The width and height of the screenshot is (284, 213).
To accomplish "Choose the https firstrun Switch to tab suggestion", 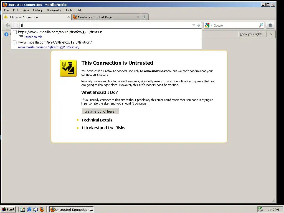I will [106, 34].
